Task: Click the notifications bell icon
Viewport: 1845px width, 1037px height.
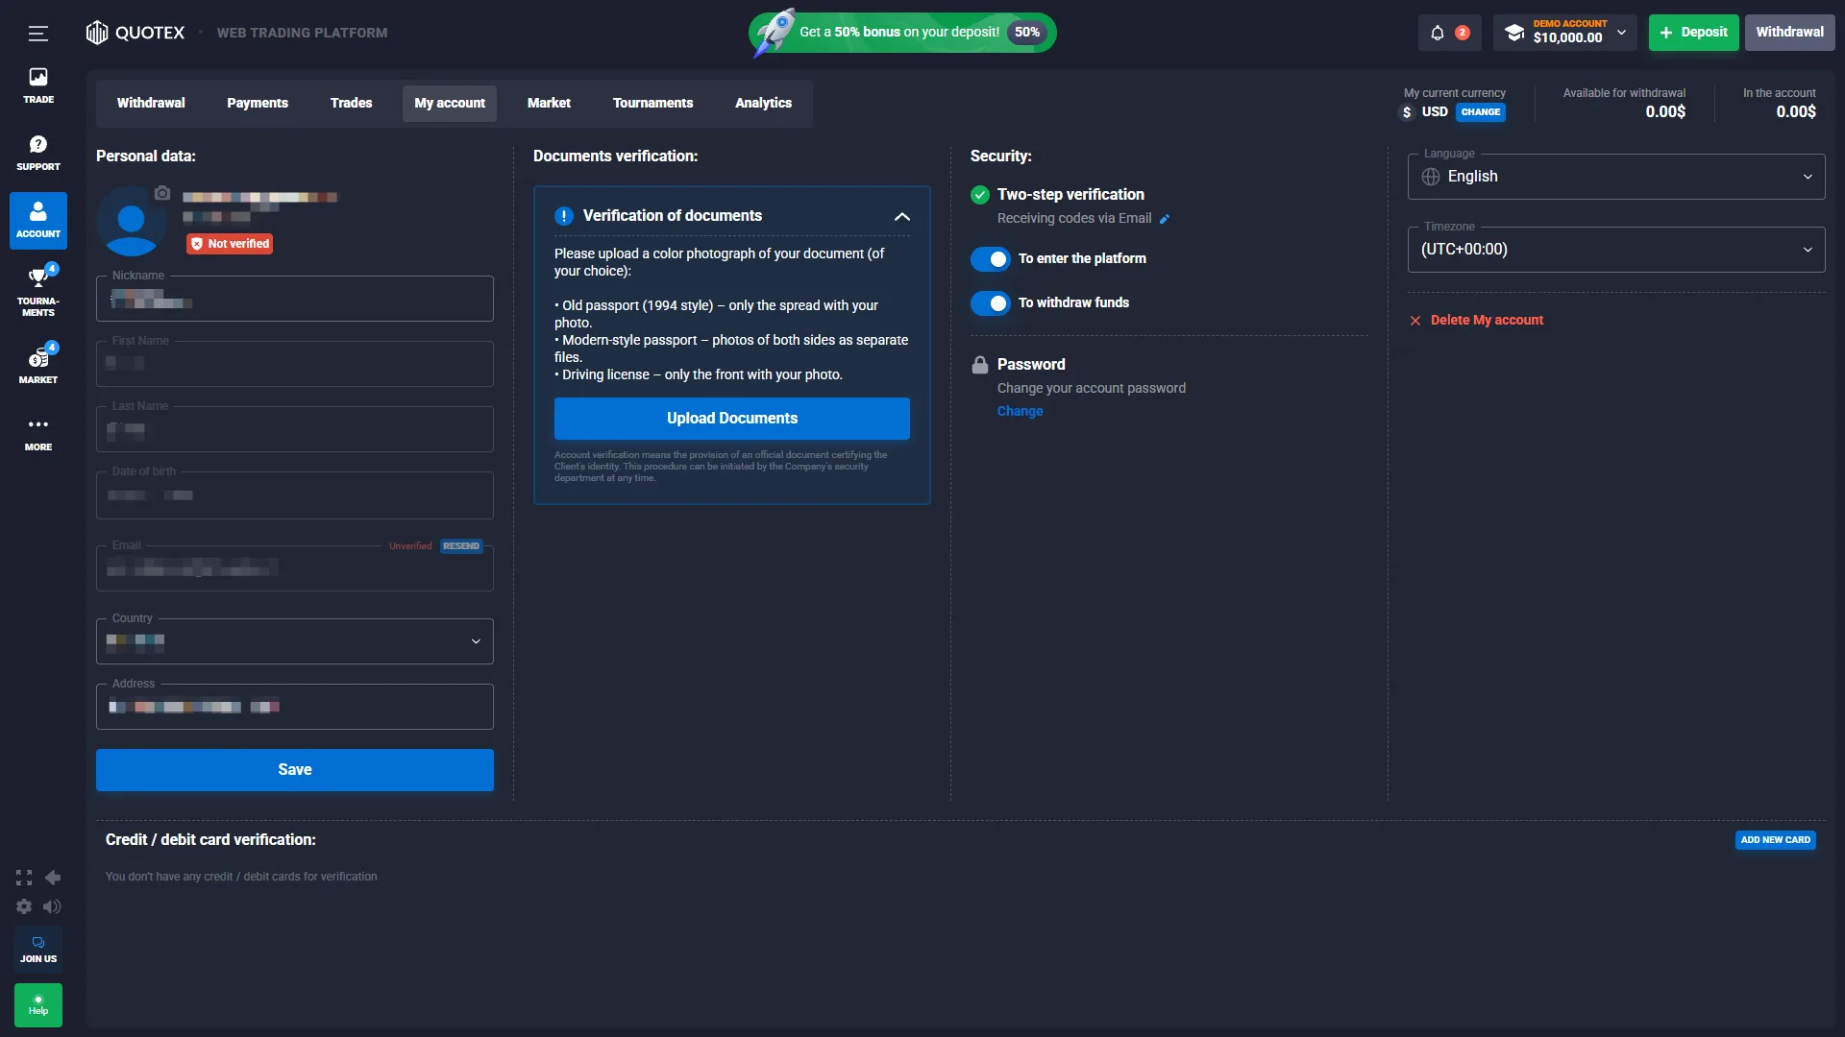Action: point(1438,33)
